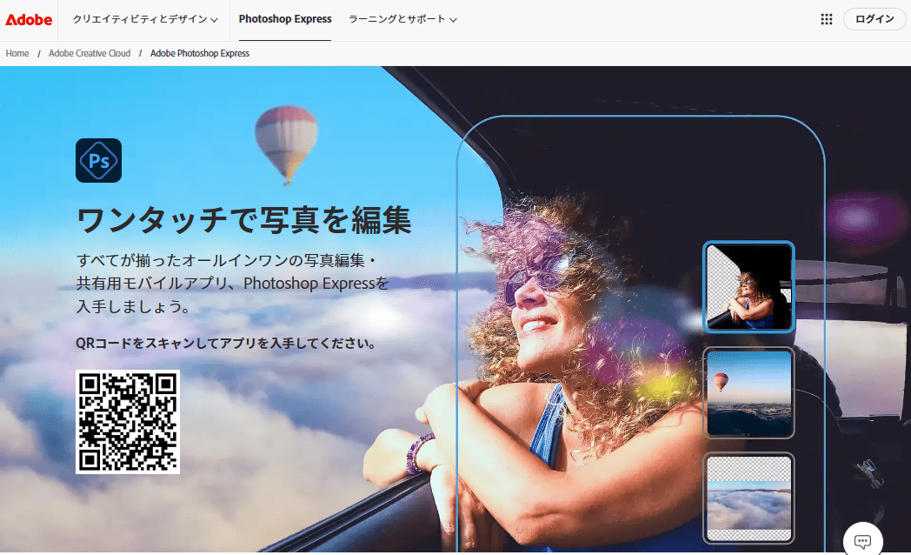This screenshot has width=911, height=555.
Task: Click the Photoshop Express Ps app icon
Action: [99, 160]
